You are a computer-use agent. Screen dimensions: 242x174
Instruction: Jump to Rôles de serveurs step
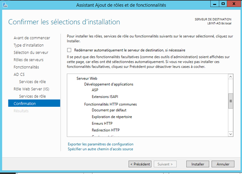(x=29, y=60)
